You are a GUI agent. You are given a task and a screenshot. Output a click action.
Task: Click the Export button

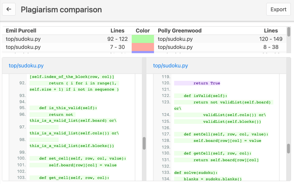(x=278, y=9)
